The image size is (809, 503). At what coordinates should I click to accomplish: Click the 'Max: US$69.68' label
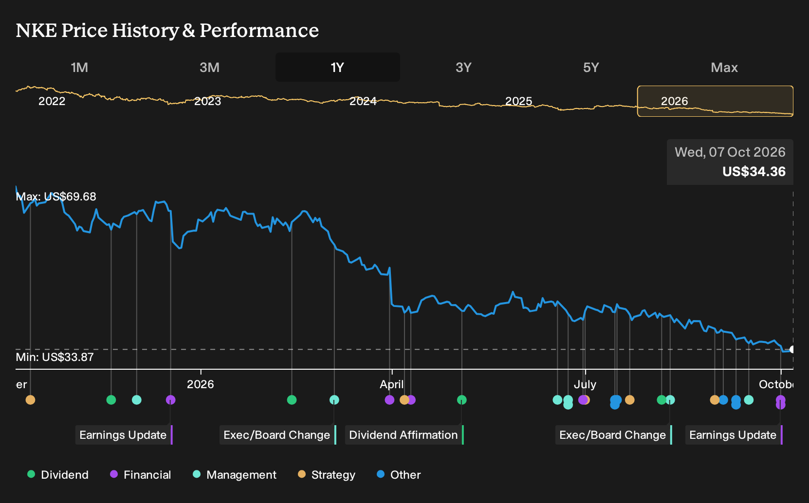56,197
